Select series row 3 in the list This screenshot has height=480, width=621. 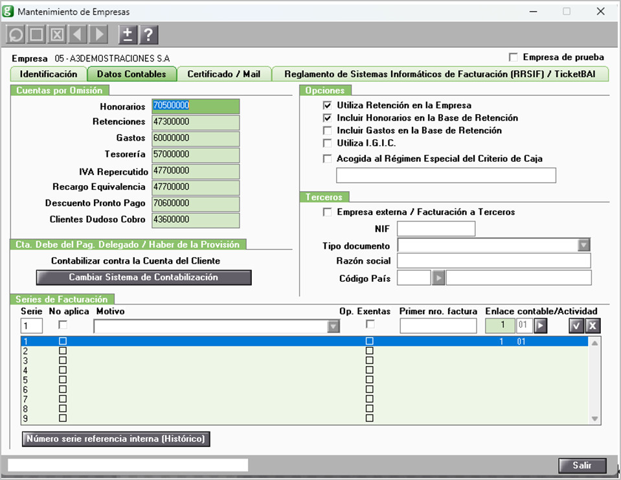(304, 360)
